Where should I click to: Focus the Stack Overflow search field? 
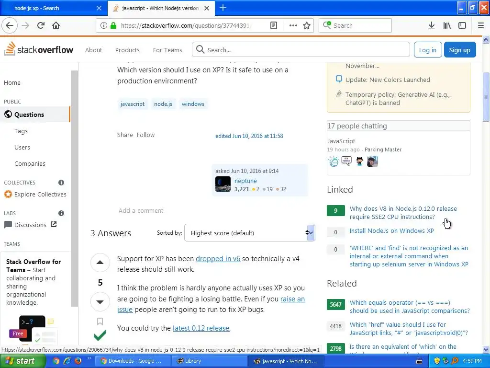tap(301, 50)
